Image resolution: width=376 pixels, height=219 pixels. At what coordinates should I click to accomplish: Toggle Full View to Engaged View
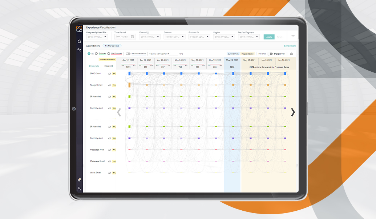coord(270,54)
